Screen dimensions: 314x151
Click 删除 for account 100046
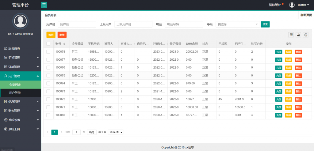[298, 115]
